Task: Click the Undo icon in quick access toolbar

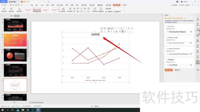Action: tap(21, 5)
